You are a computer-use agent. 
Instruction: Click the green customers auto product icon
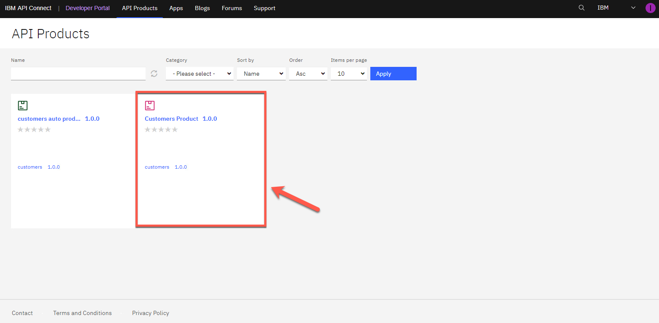(x=23, y=106)
